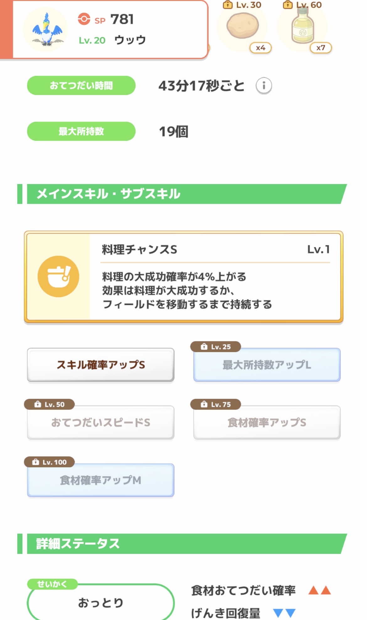Viewport: 367px width, 620px height.
Task: Tap the Lv. 100 lock badge
Action: (49, 462)
